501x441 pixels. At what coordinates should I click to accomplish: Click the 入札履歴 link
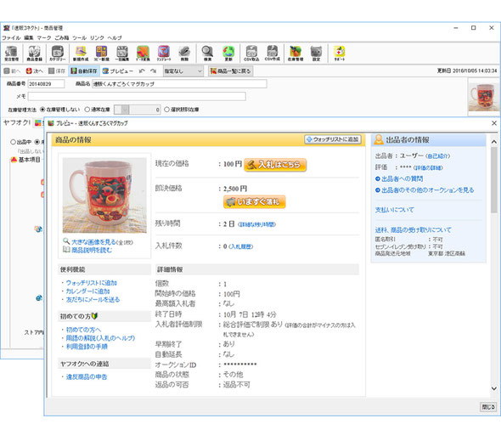tap(241, 246)
